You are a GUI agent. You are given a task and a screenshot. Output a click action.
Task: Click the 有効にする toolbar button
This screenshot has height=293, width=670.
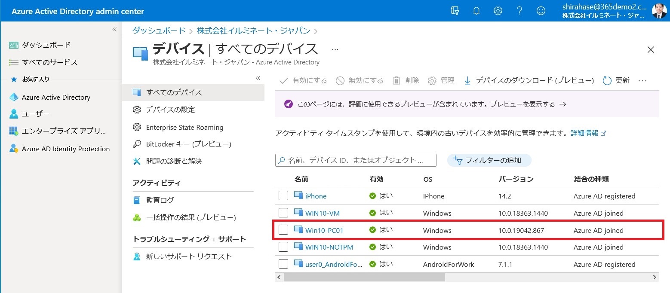[x=303, y=80]
